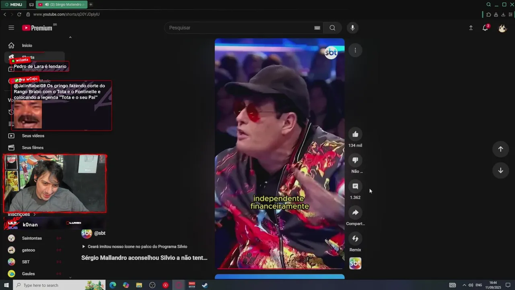
Task: Open the ENG language switcher
Action: point(479,285)
